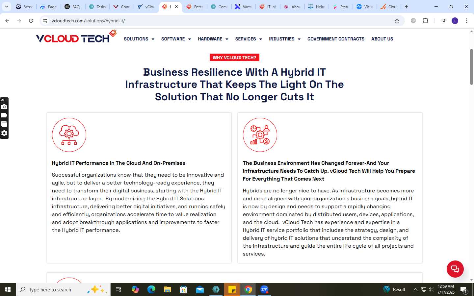The height and width of the screenshot is (296, 474).
Task: Switch to the IT Inf tab
Action: click(x=268, y=7)
